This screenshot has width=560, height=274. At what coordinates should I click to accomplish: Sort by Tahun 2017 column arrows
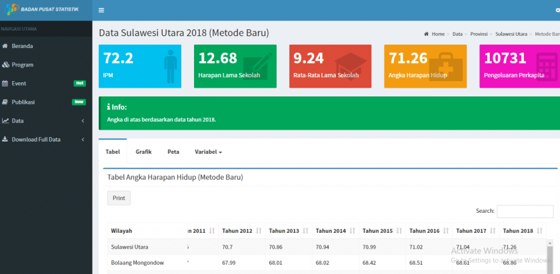coord(493,231)
